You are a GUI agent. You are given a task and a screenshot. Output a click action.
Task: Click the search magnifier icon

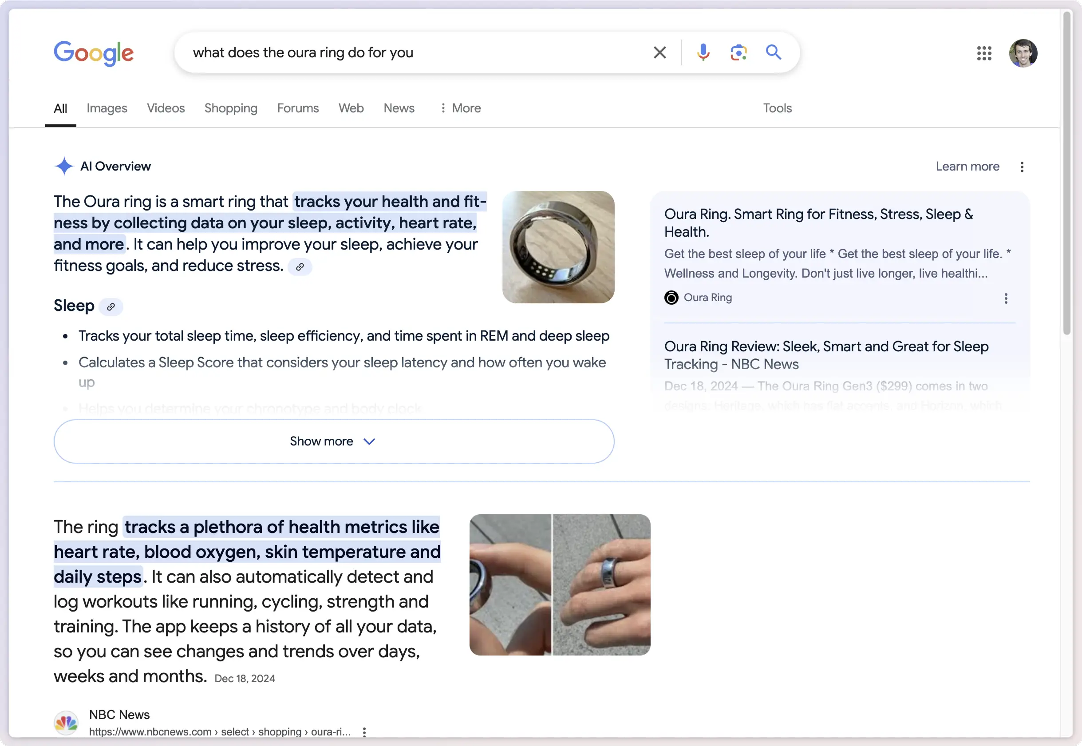click(x=774, y=52)
